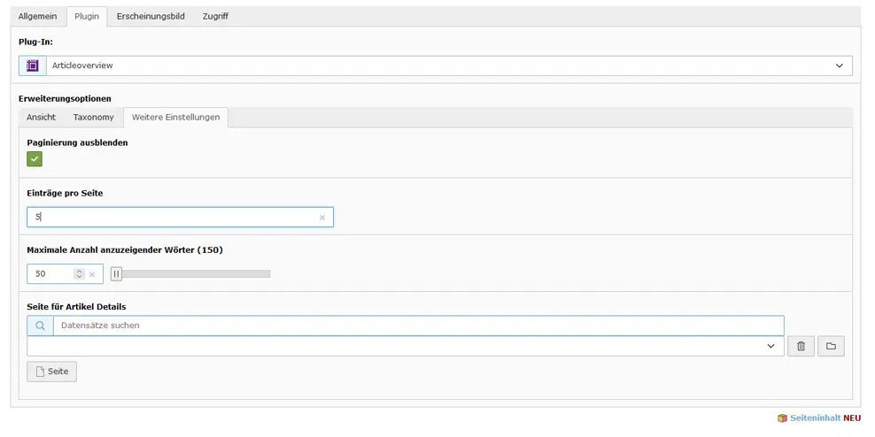875x437 pixels.
Task: Switch to the Taxonomy sub-tab
Action: (93, 118)
